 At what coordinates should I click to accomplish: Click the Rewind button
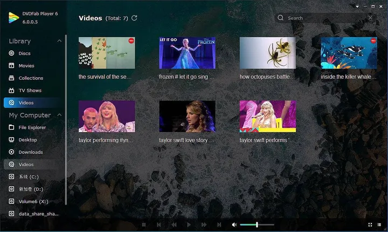[x=174, y=224]
